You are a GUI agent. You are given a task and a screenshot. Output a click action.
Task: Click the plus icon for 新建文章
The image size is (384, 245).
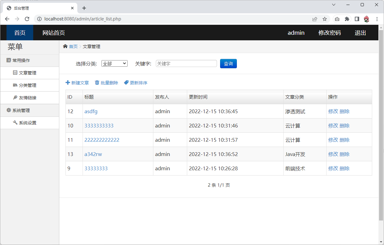68,83
